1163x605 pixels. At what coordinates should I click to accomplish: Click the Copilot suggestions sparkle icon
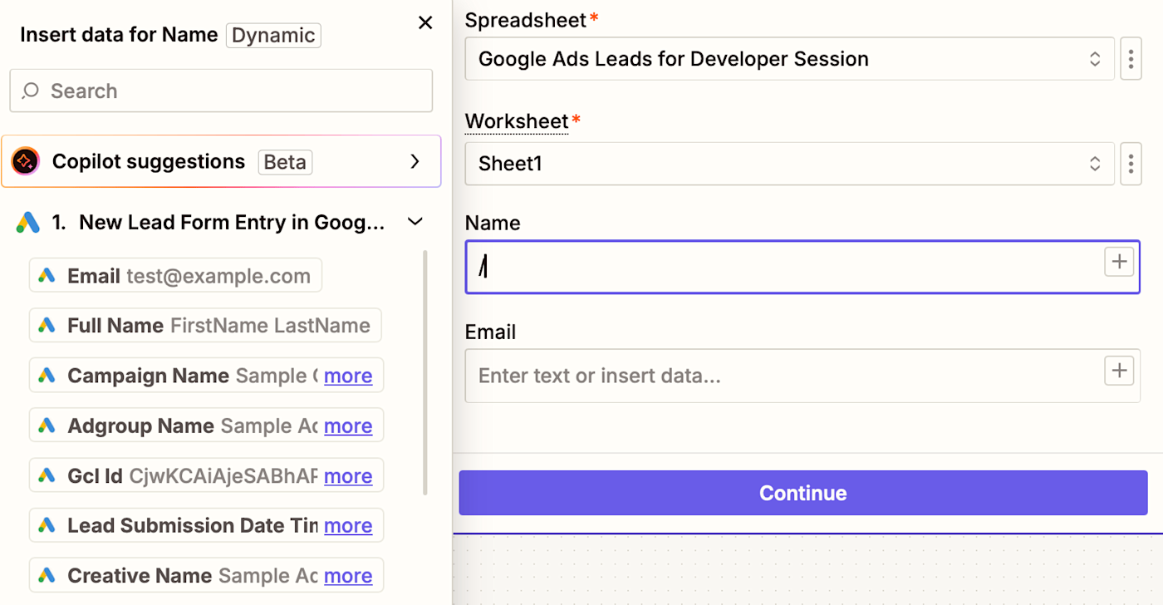coord(26,161)
